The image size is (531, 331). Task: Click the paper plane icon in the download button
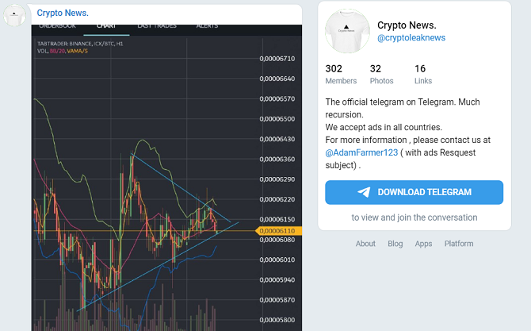click(x=364, y=192)
